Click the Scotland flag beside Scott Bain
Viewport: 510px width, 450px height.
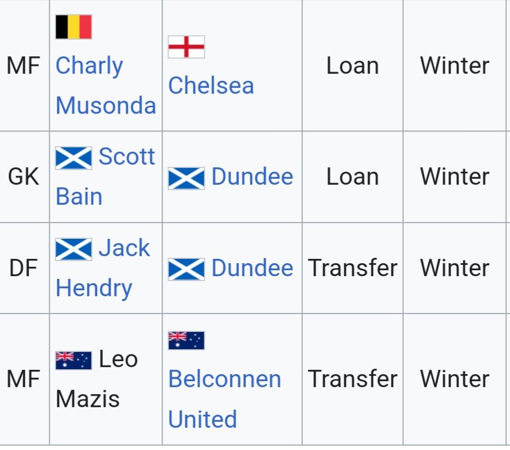click(x=73, y=158)
